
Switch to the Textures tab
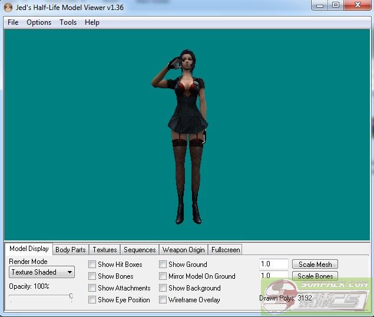[105, 250]
